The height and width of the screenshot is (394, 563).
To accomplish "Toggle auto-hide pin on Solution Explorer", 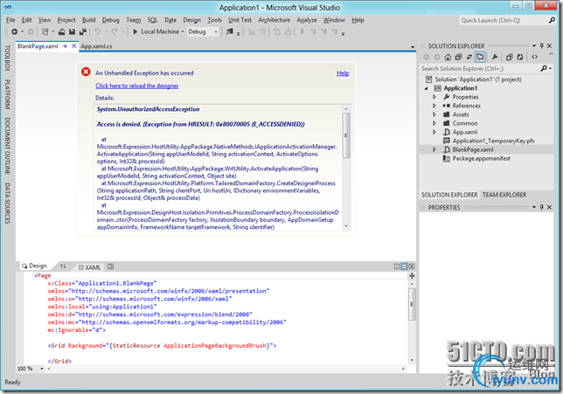I will click(541, 46).
